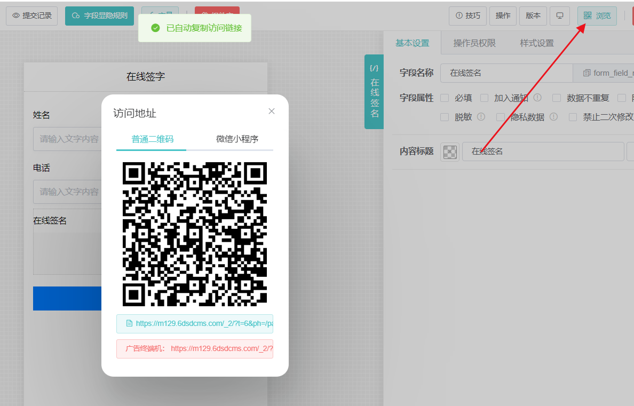Click the 在线签名 vertical side tab
Image resolution: width=634 pixels, height=406 pixels.
click(x=374, y=92)
